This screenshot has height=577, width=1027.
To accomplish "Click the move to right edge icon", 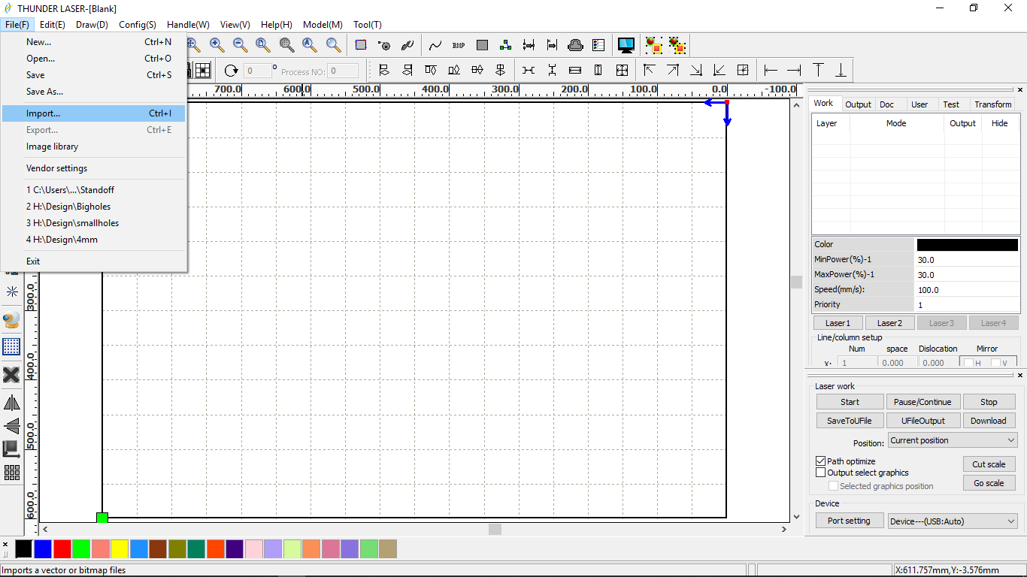I will point(794,71).
